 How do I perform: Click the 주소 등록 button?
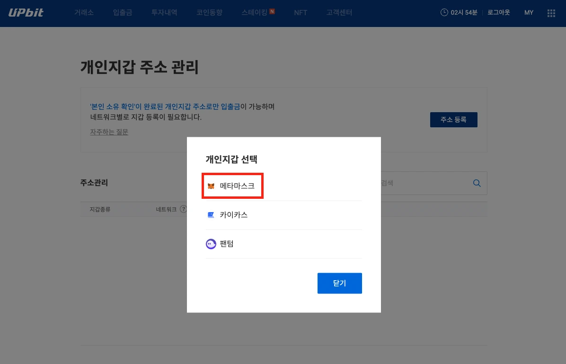coord(454,120)
